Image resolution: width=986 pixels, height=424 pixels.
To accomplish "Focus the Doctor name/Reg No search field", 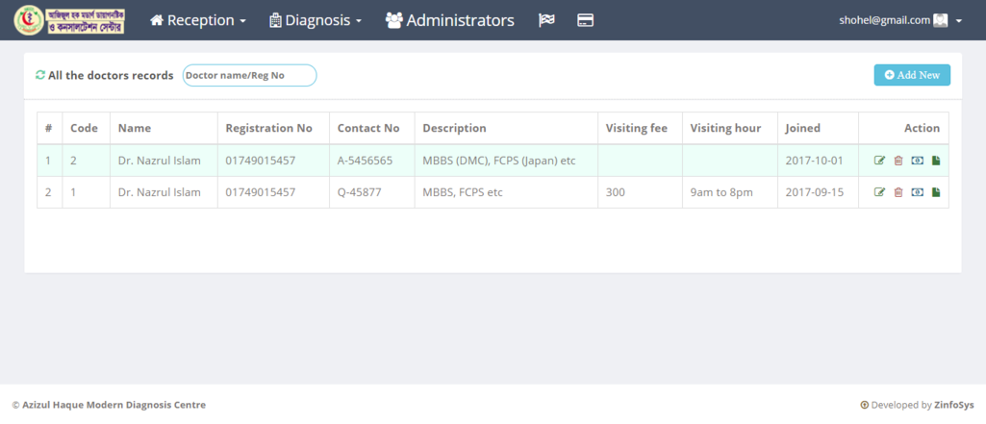I will click(249, 75).
